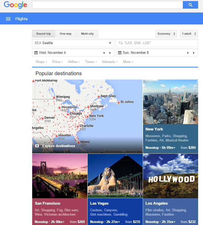Click the San Francisco destination title
The width and height of the screenshot is (203, 225).
[x=47, y=203]
